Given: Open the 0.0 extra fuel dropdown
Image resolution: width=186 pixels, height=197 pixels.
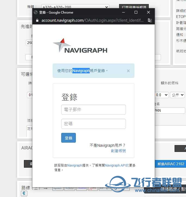Looking at the screenshot, I should (162, 95).
